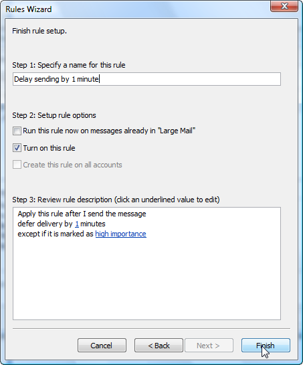
Task: Tick Create this rule on all accounts
Action: click(x=17, y=165)
